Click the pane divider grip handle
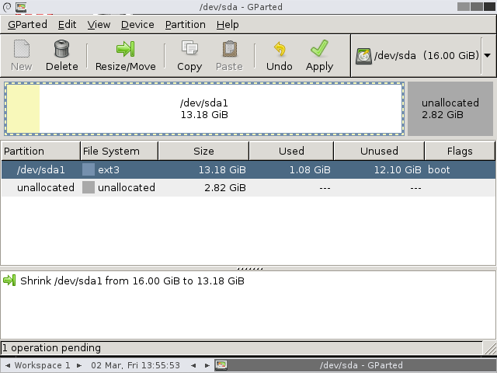Viewport: 497px width, 373px height. point(250,269)
